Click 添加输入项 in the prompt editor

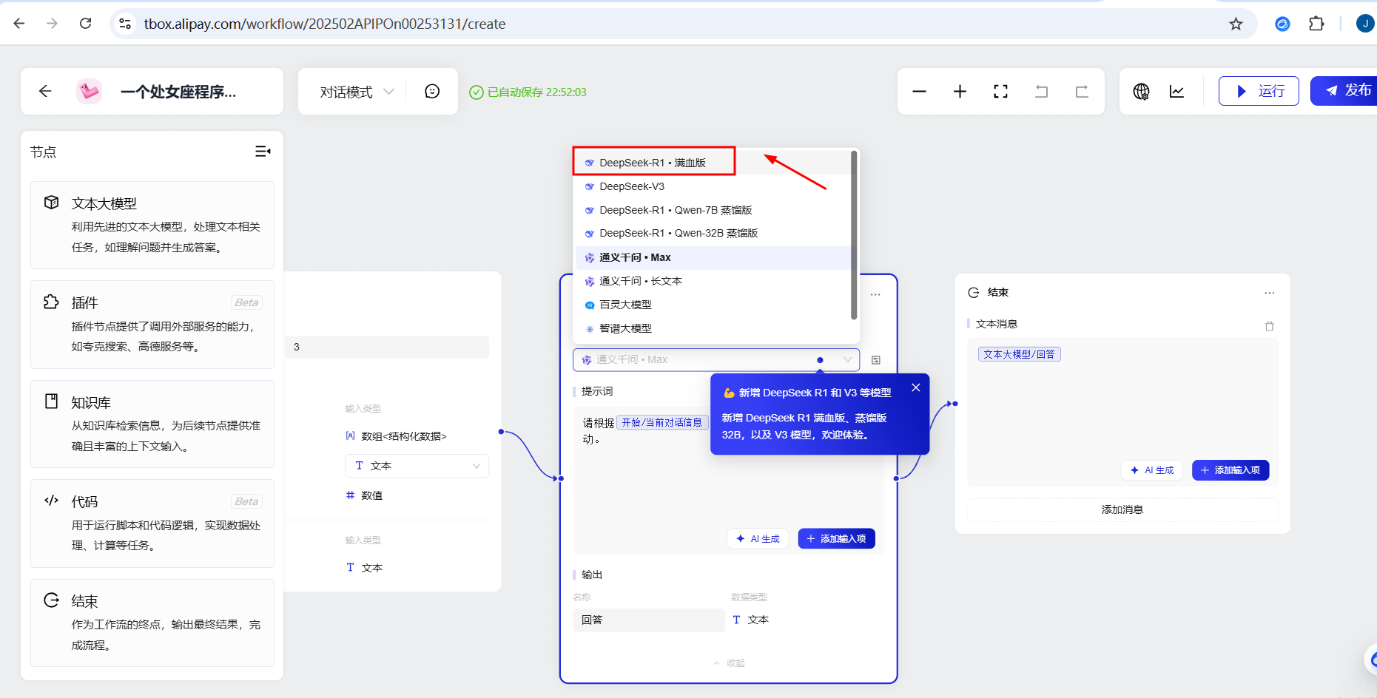836,539
